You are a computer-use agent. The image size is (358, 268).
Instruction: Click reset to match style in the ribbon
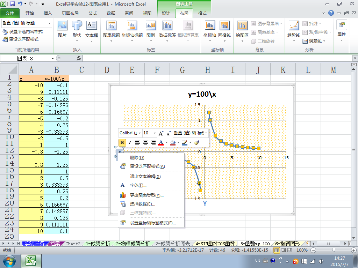[21, 39]
